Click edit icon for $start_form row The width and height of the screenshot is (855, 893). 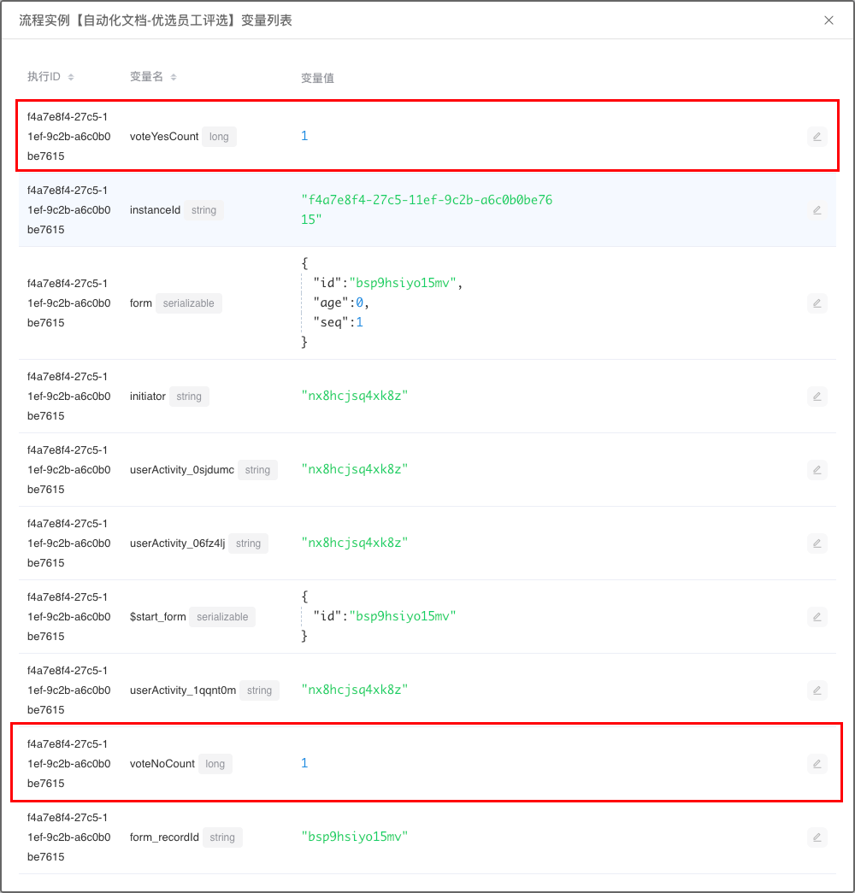tap(817, 617)
